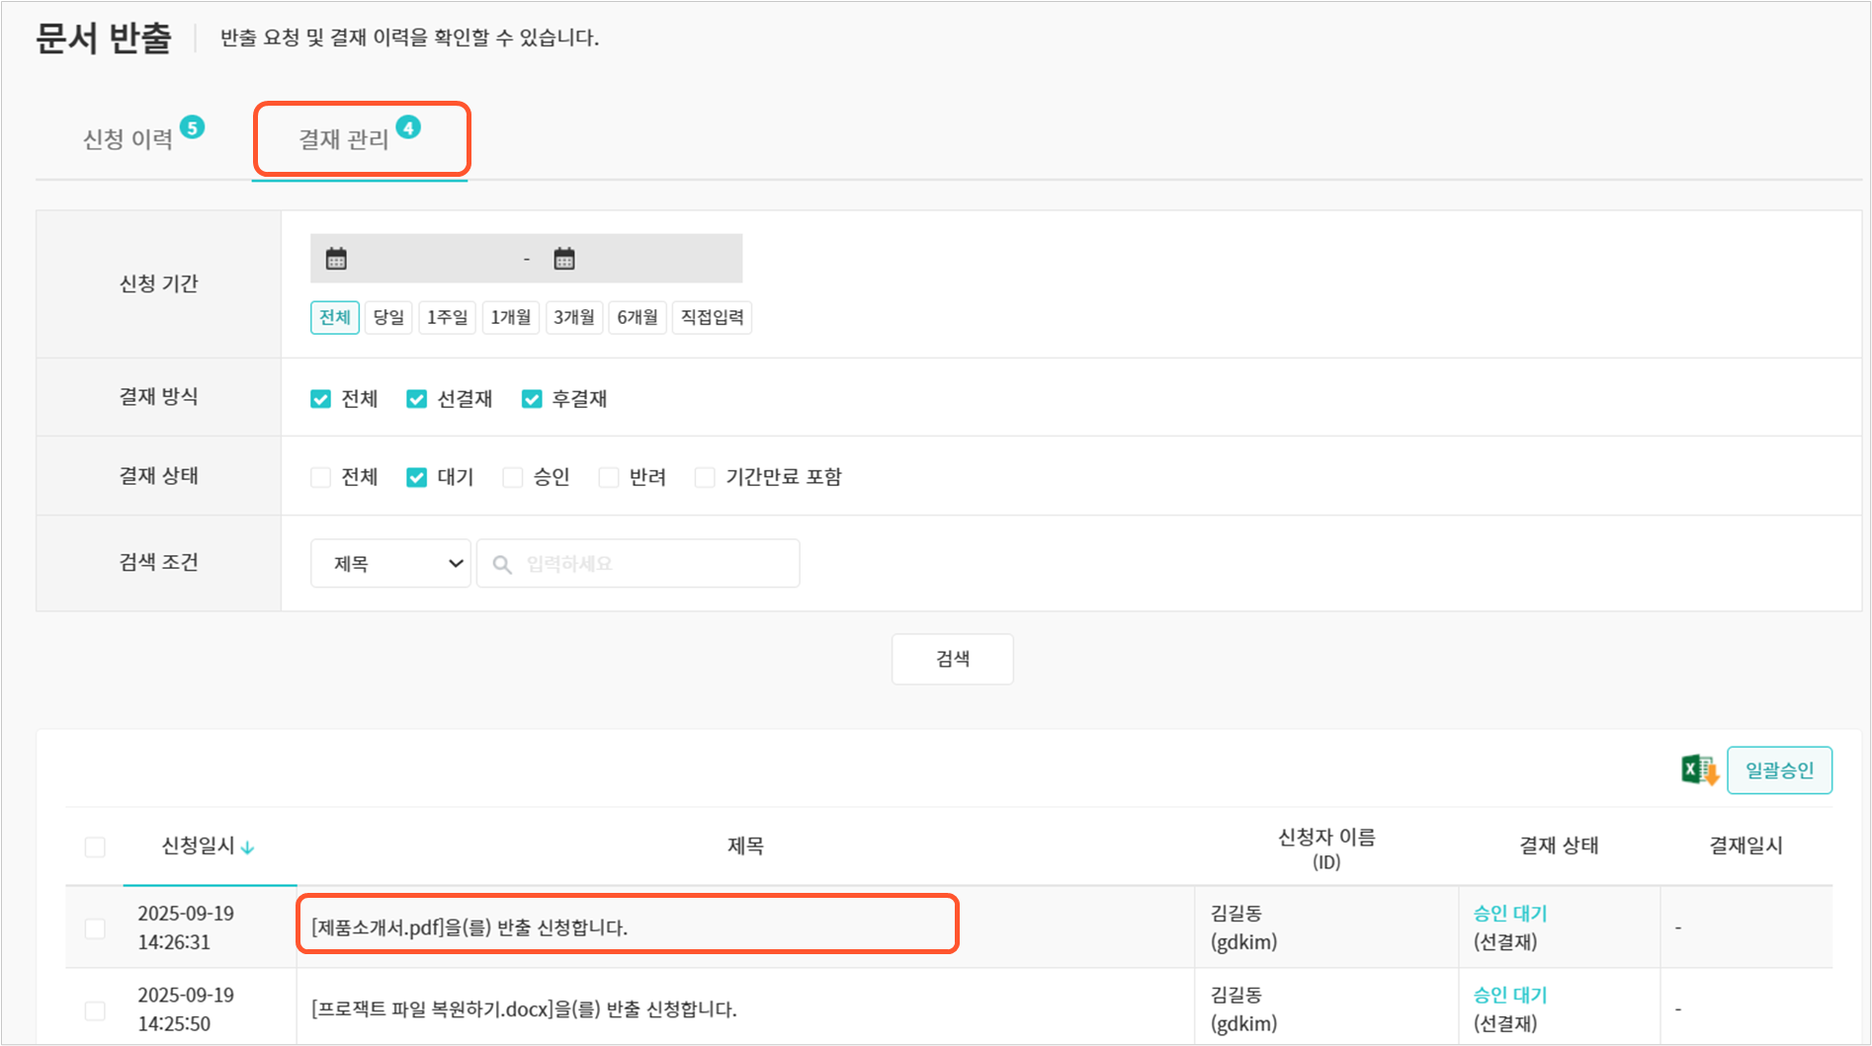Open the end date calendar picker
This screenshot has width=1872, height=1046.
tap(564, 259)
